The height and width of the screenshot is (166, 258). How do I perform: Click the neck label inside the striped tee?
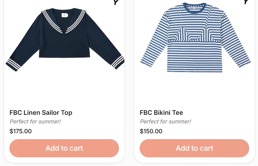pyautogui.click(x=194, y=8)
